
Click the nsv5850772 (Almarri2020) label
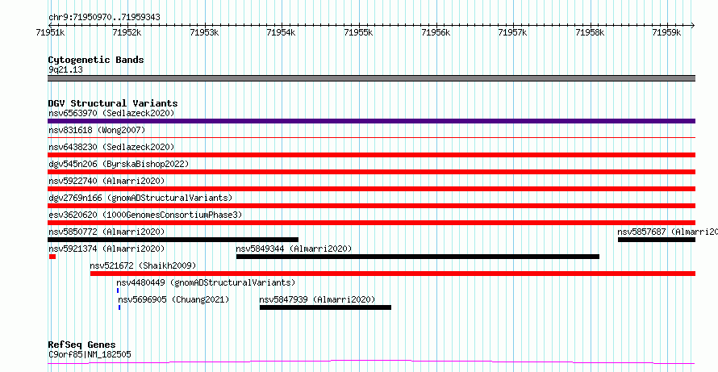point(106,232)
